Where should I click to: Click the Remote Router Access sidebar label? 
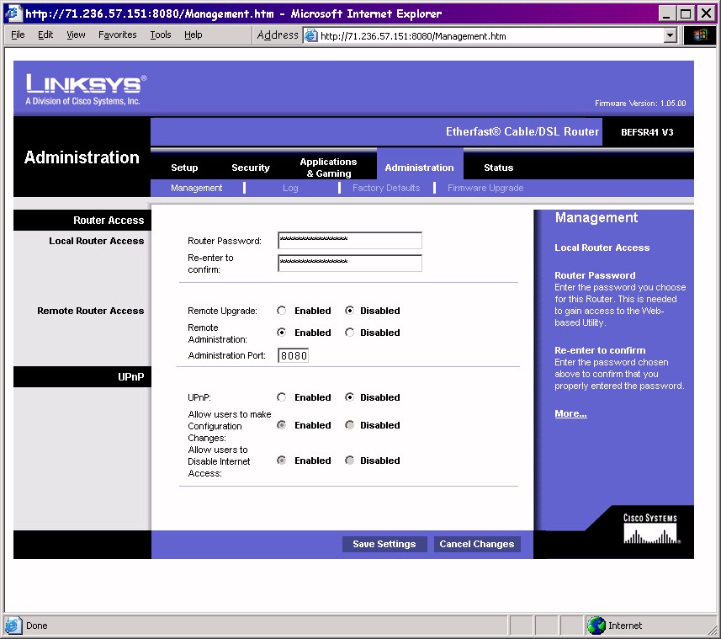(x=91, y=311)
